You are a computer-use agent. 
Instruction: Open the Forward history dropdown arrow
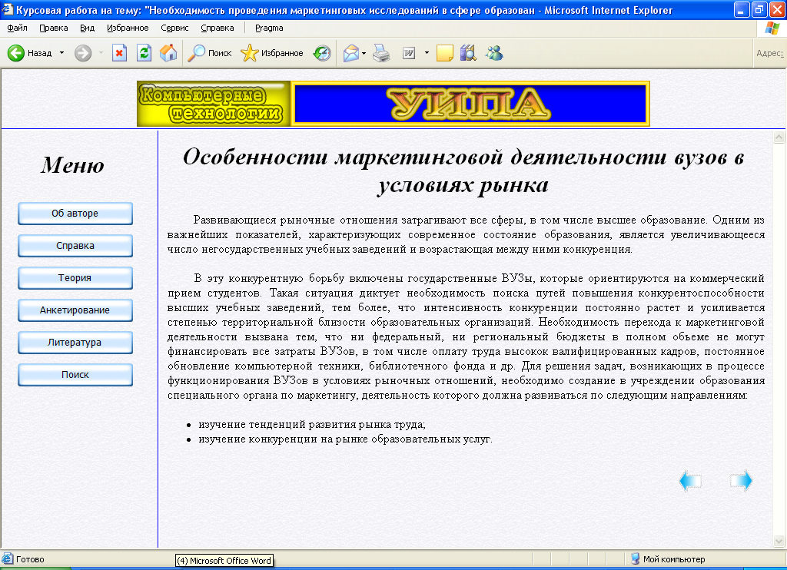[x=101, y=53]
